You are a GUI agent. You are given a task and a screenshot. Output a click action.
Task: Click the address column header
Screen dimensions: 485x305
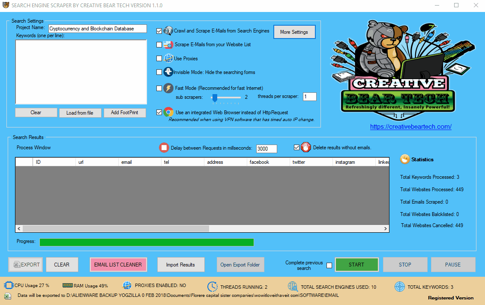[x=225, y=162]
